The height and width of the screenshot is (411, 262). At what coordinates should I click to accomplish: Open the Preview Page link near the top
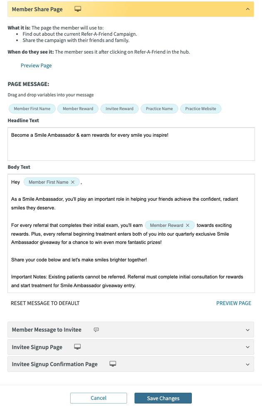[36, 65]
